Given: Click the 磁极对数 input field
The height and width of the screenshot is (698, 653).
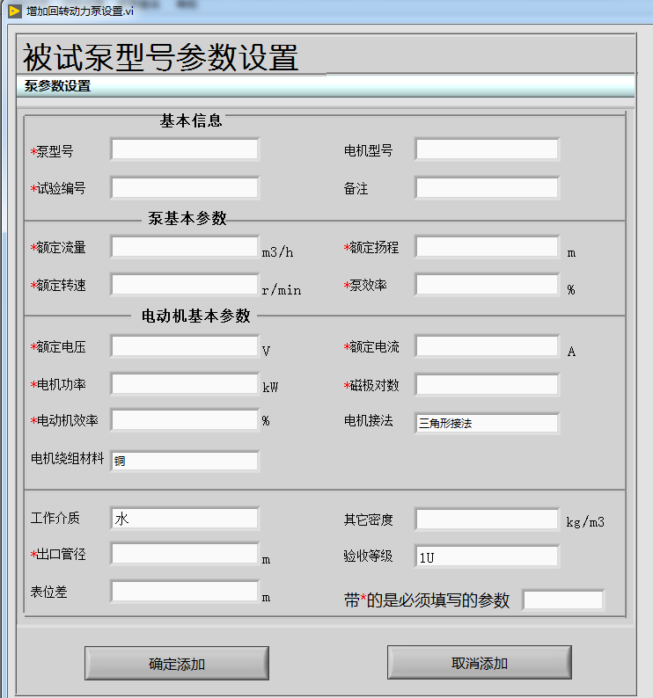Looking at the screenshot, I should (x=487, y=385).
